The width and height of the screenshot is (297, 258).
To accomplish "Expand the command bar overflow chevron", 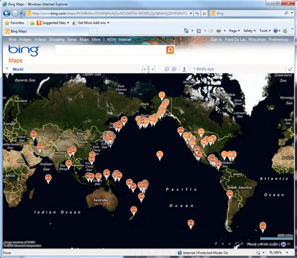I will (x=292, y=29).
